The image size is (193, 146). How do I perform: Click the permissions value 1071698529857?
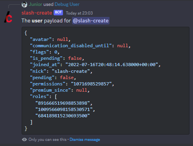91,84
